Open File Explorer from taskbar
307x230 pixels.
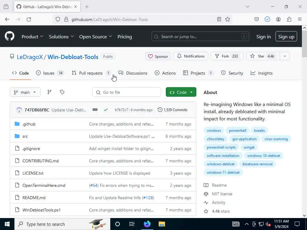click(x=162, y=224)
